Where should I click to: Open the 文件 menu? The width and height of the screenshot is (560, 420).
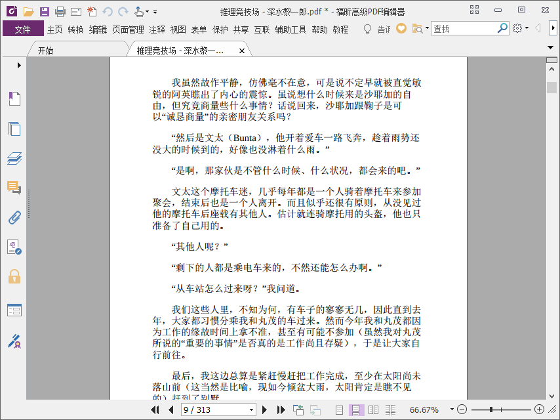coord(23,30)
